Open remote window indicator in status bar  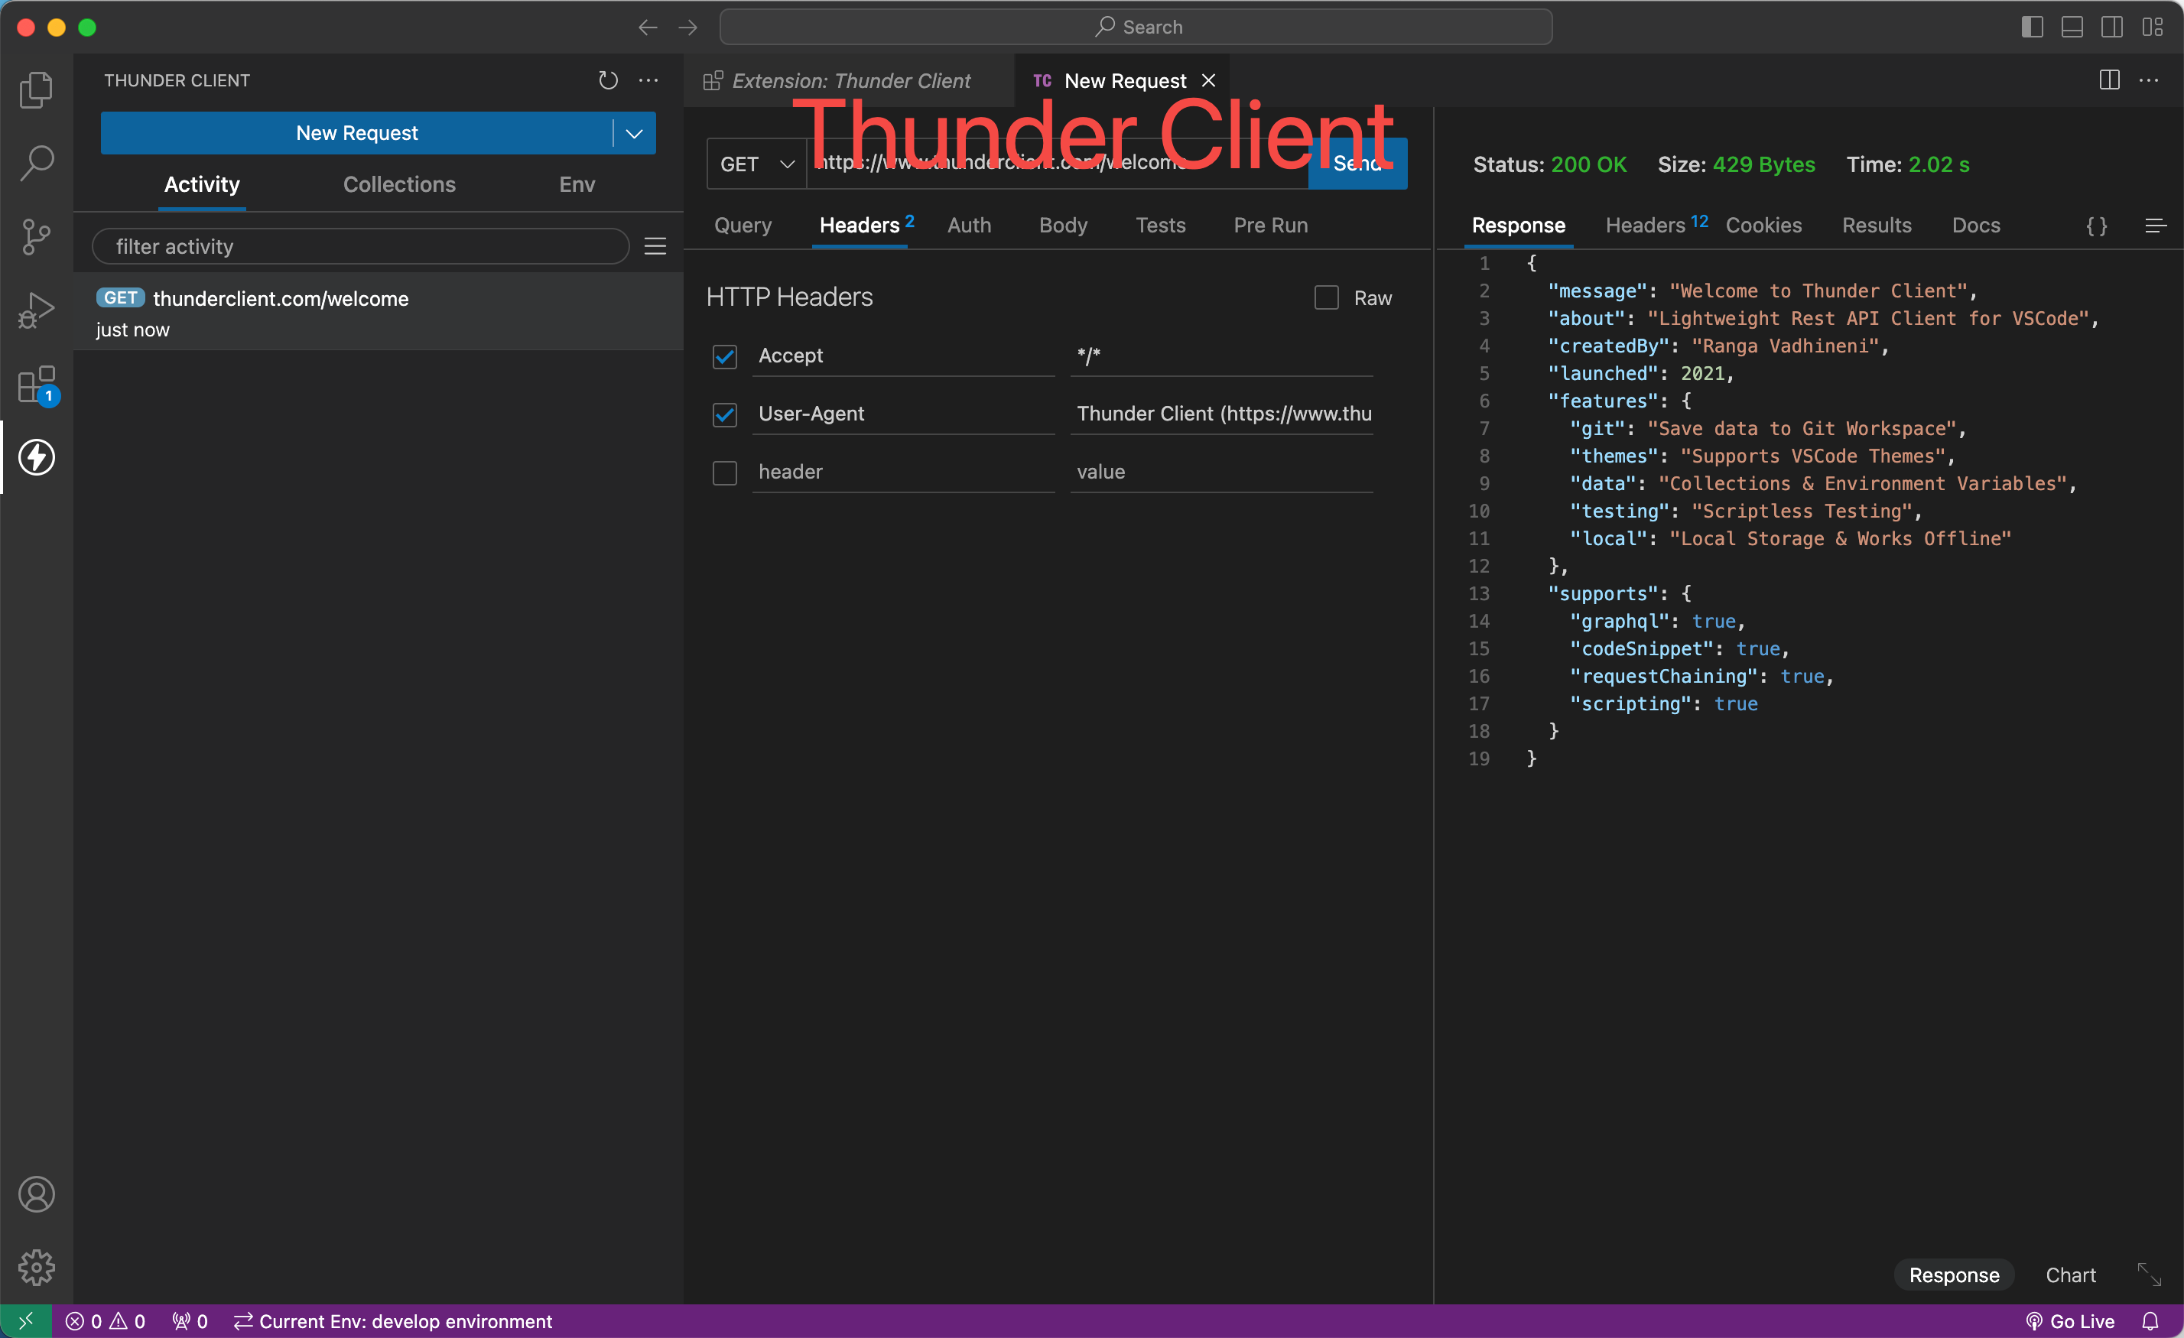(26, 1321)
